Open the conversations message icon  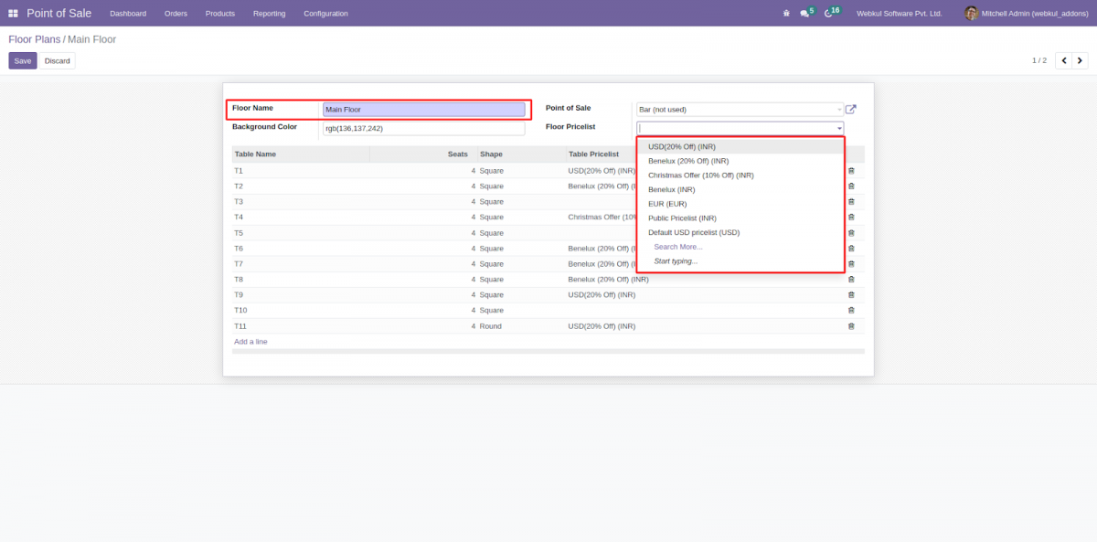(804, 13)
